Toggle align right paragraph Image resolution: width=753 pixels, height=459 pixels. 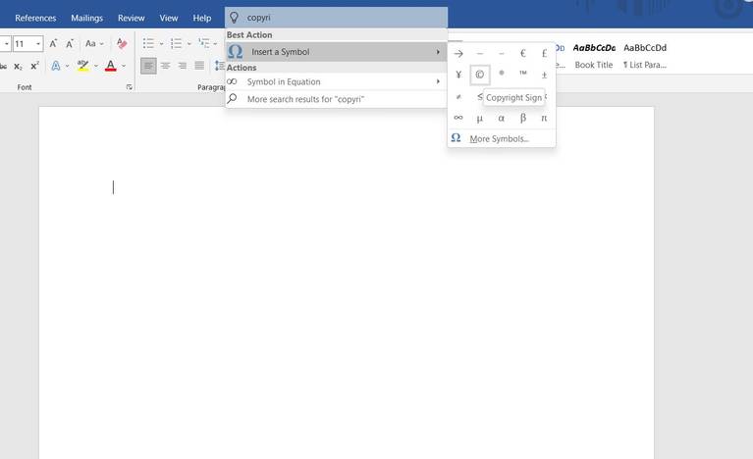[182, 66]
